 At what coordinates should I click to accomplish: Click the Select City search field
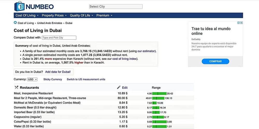pos(116,6)
